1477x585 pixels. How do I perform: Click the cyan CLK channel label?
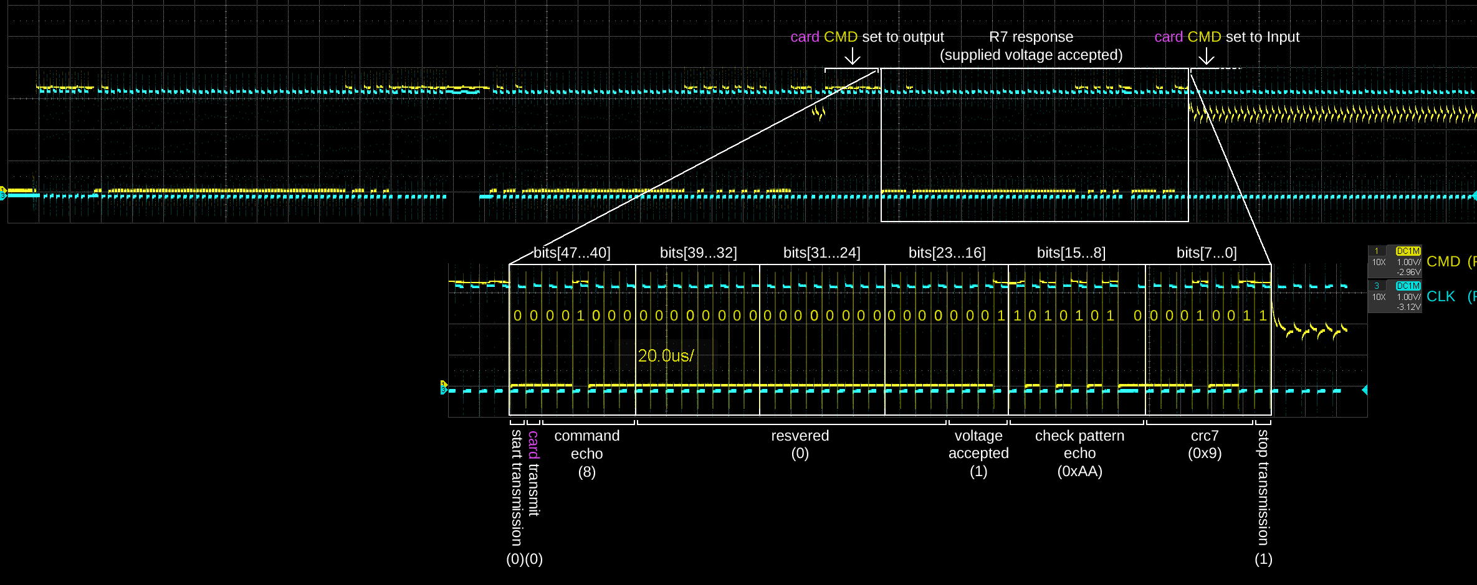click(1441, 296)
